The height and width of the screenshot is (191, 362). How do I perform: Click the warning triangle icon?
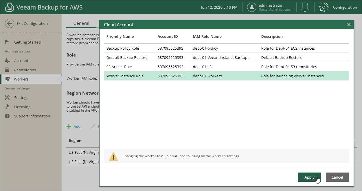click(113, 156)
